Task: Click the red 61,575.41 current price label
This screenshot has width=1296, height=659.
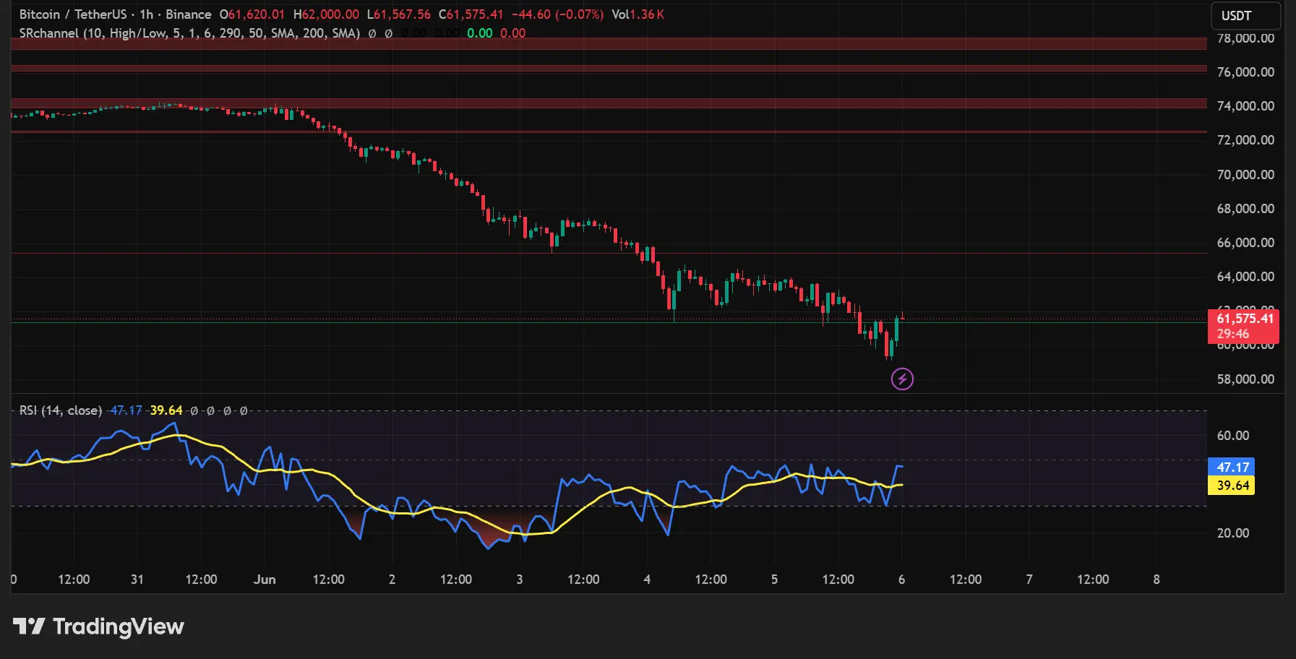Action: [1243, 326]
